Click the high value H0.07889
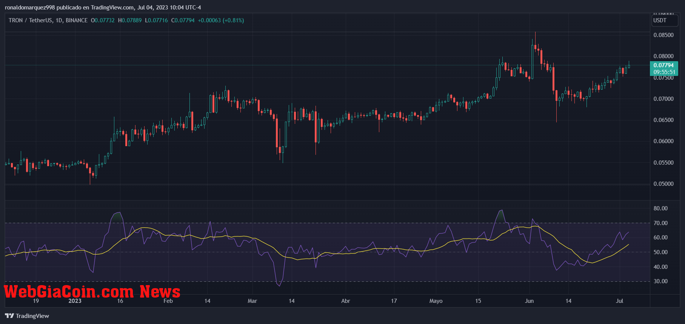Screen dimensions: 685x324 point(130,20)
